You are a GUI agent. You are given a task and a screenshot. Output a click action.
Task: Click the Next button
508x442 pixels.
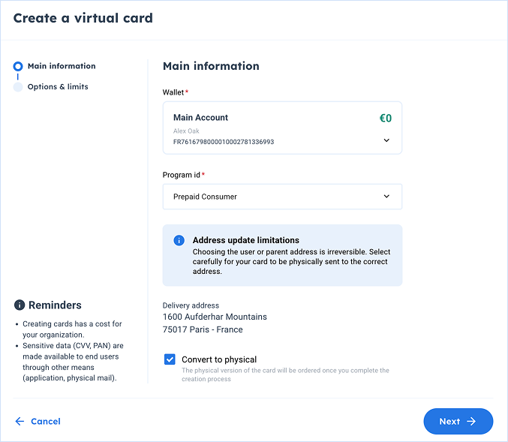458,421
